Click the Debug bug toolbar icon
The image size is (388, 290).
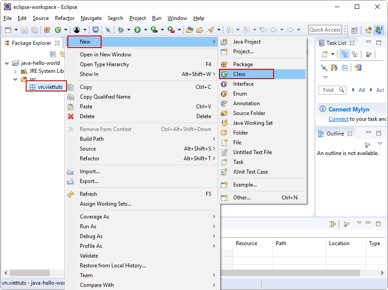point(121,30)
